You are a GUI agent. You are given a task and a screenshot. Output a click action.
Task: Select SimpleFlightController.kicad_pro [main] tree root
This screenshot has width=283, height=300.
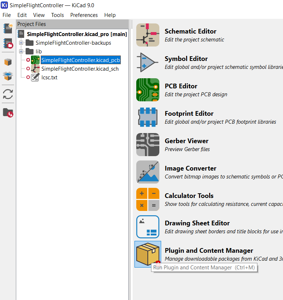pos(77,34)
